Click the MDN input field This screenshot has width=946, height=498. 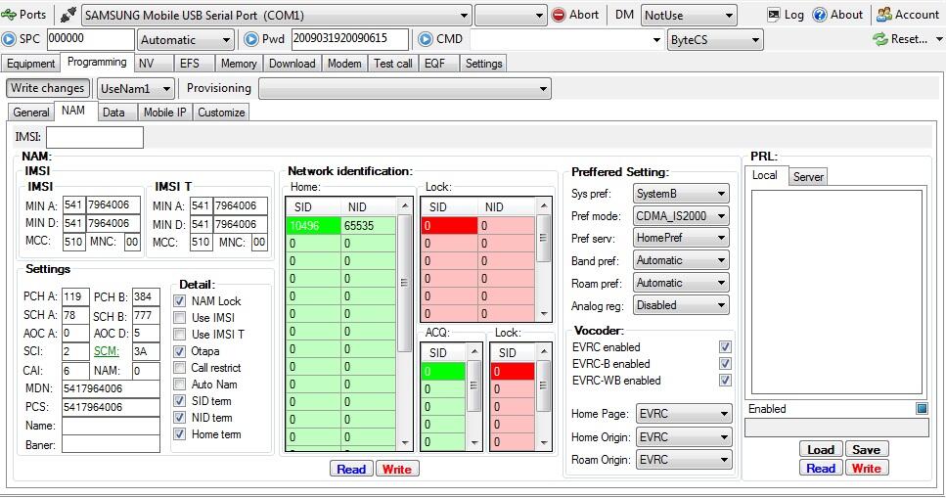click(x=111, y=388)
